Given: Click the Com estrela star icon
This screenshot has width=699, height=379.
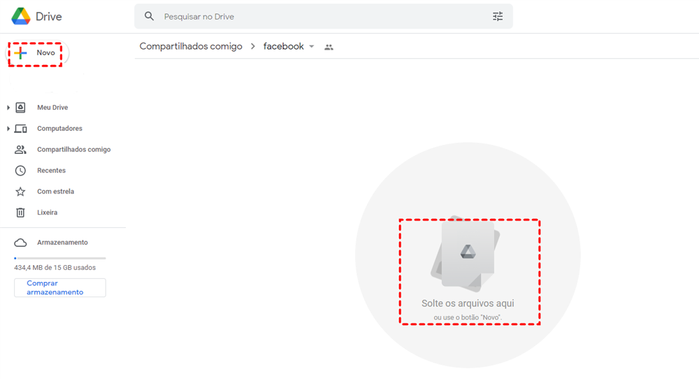Looking at the screenshot, I should click(20, 192).
